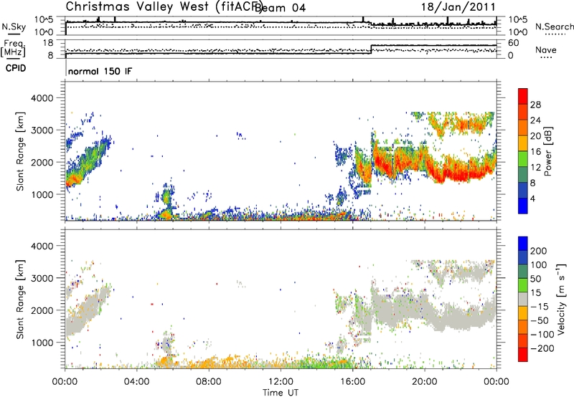Click the '28' label on Power colorbar
The height and width of the screenshot is (397, 574).
point(535,105)
